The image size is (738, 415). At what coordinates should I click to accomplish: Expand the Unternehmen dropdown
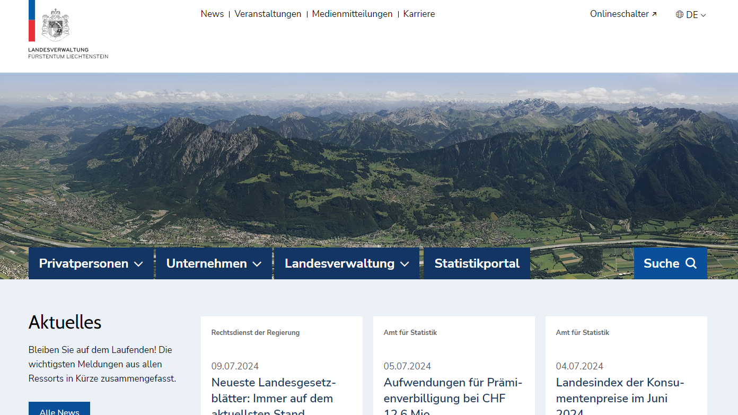point(213,263)
